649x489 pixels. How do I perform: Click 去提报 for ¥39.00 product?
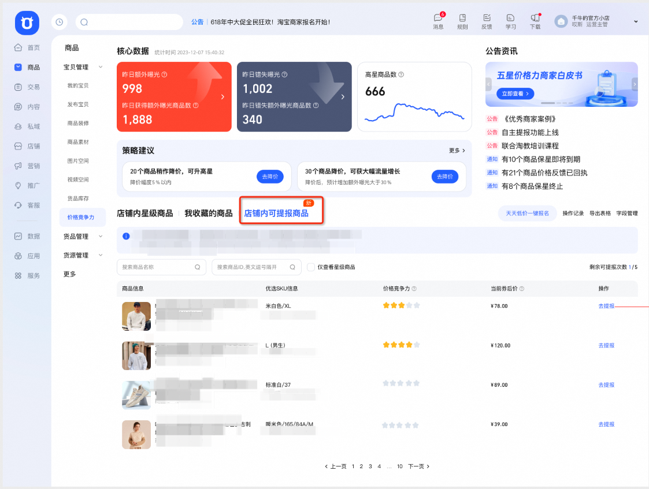click(606, 424)
